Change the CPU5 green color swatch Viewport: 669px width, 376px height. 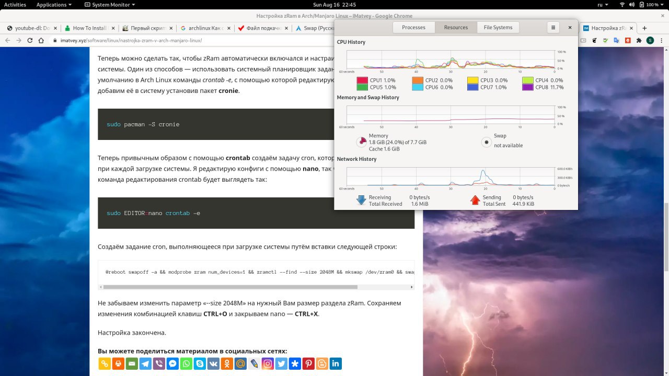click(362, 87)
